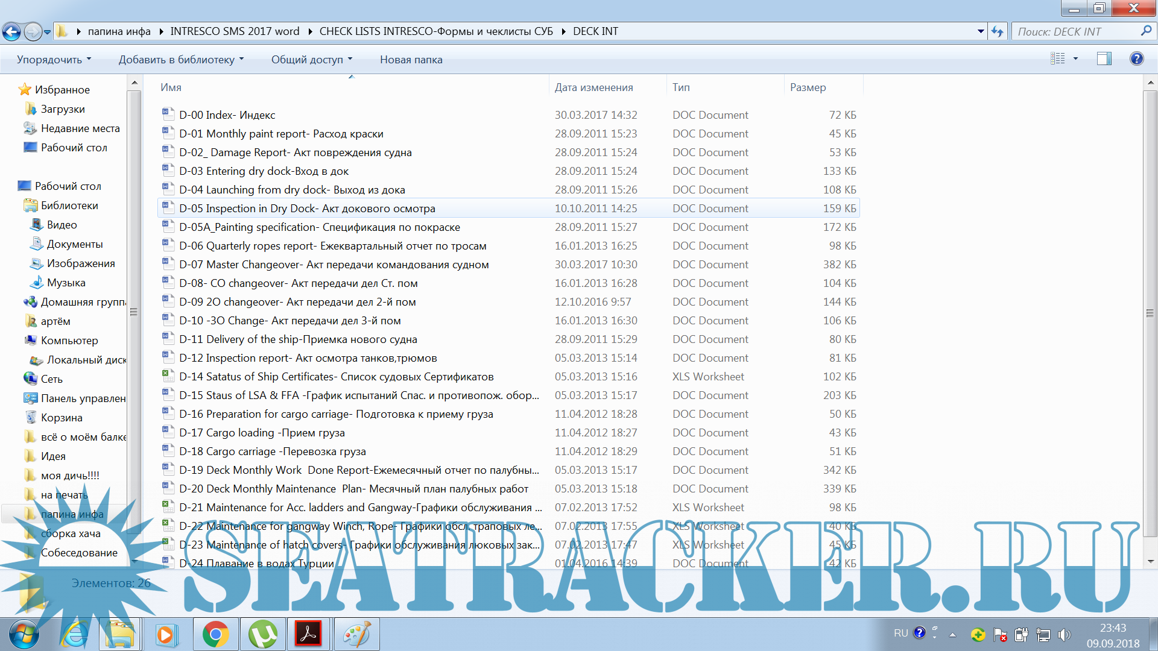The width and height of the screenshot is (1158, 651).
Task: Toggle the preview pane icon
Action: coord(1104,59)
